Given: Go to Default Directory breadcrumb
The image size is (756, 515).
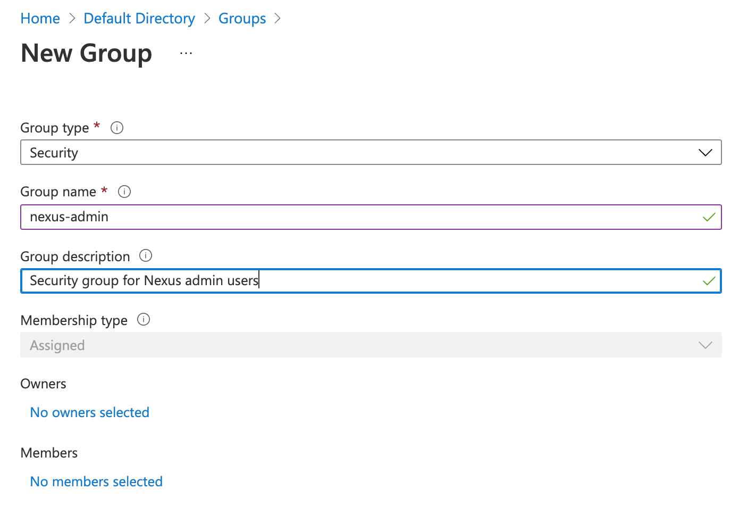Looking at the screenshot, I should 139,19.
